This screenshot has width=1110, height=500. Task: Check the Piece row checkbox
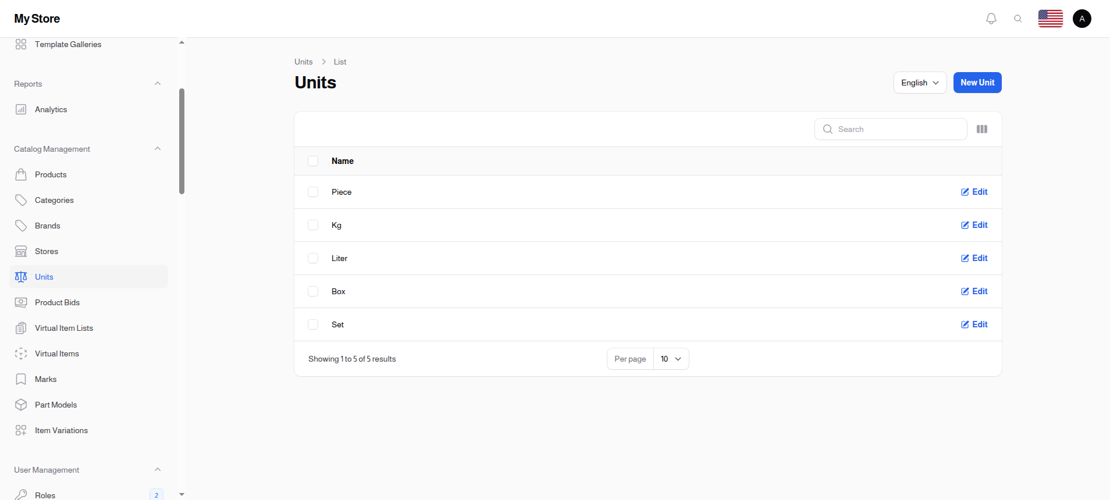coord(313,192)
